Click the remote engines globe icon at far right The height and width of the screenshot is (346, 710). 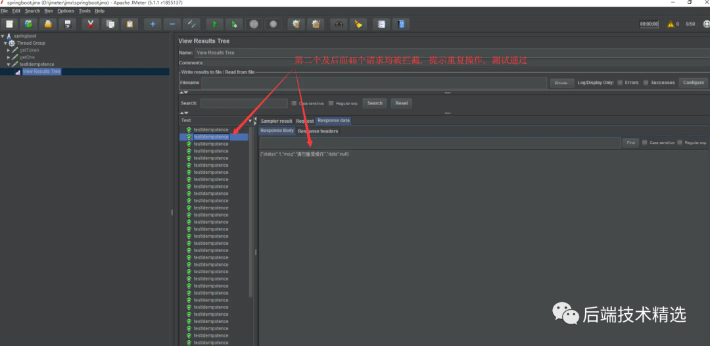pyautogui.click(x=705, y=24)
